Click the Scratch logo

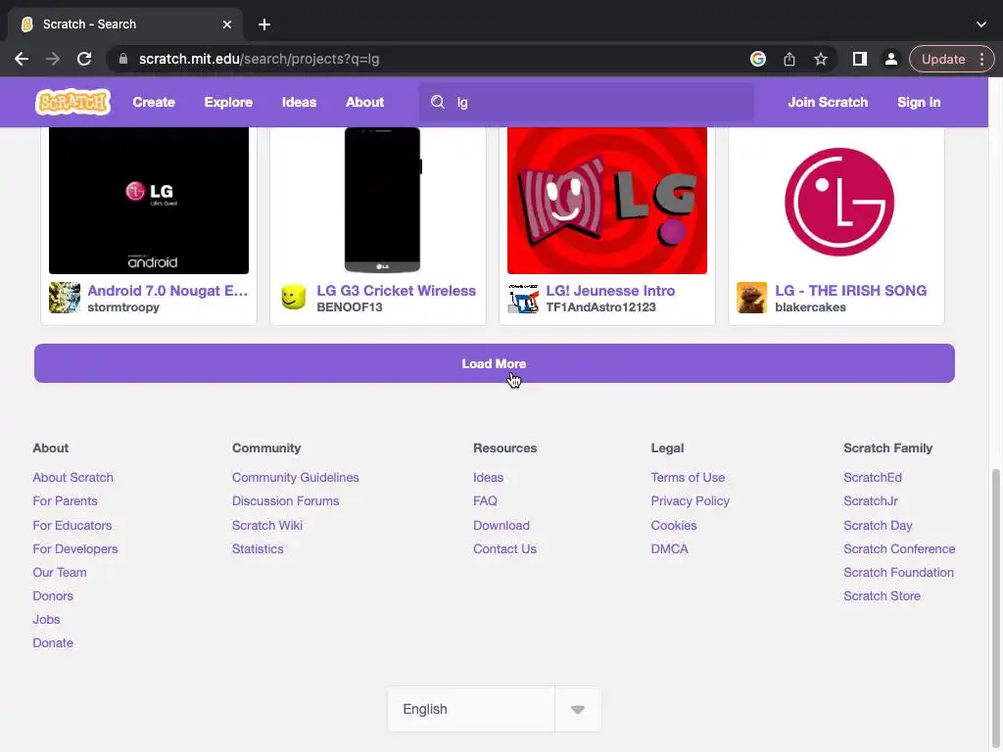(x=72, y=102)
